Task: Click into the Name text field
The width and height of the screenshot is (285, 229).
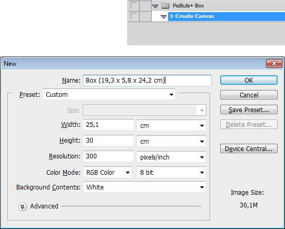Action: [x=147, y=80]
